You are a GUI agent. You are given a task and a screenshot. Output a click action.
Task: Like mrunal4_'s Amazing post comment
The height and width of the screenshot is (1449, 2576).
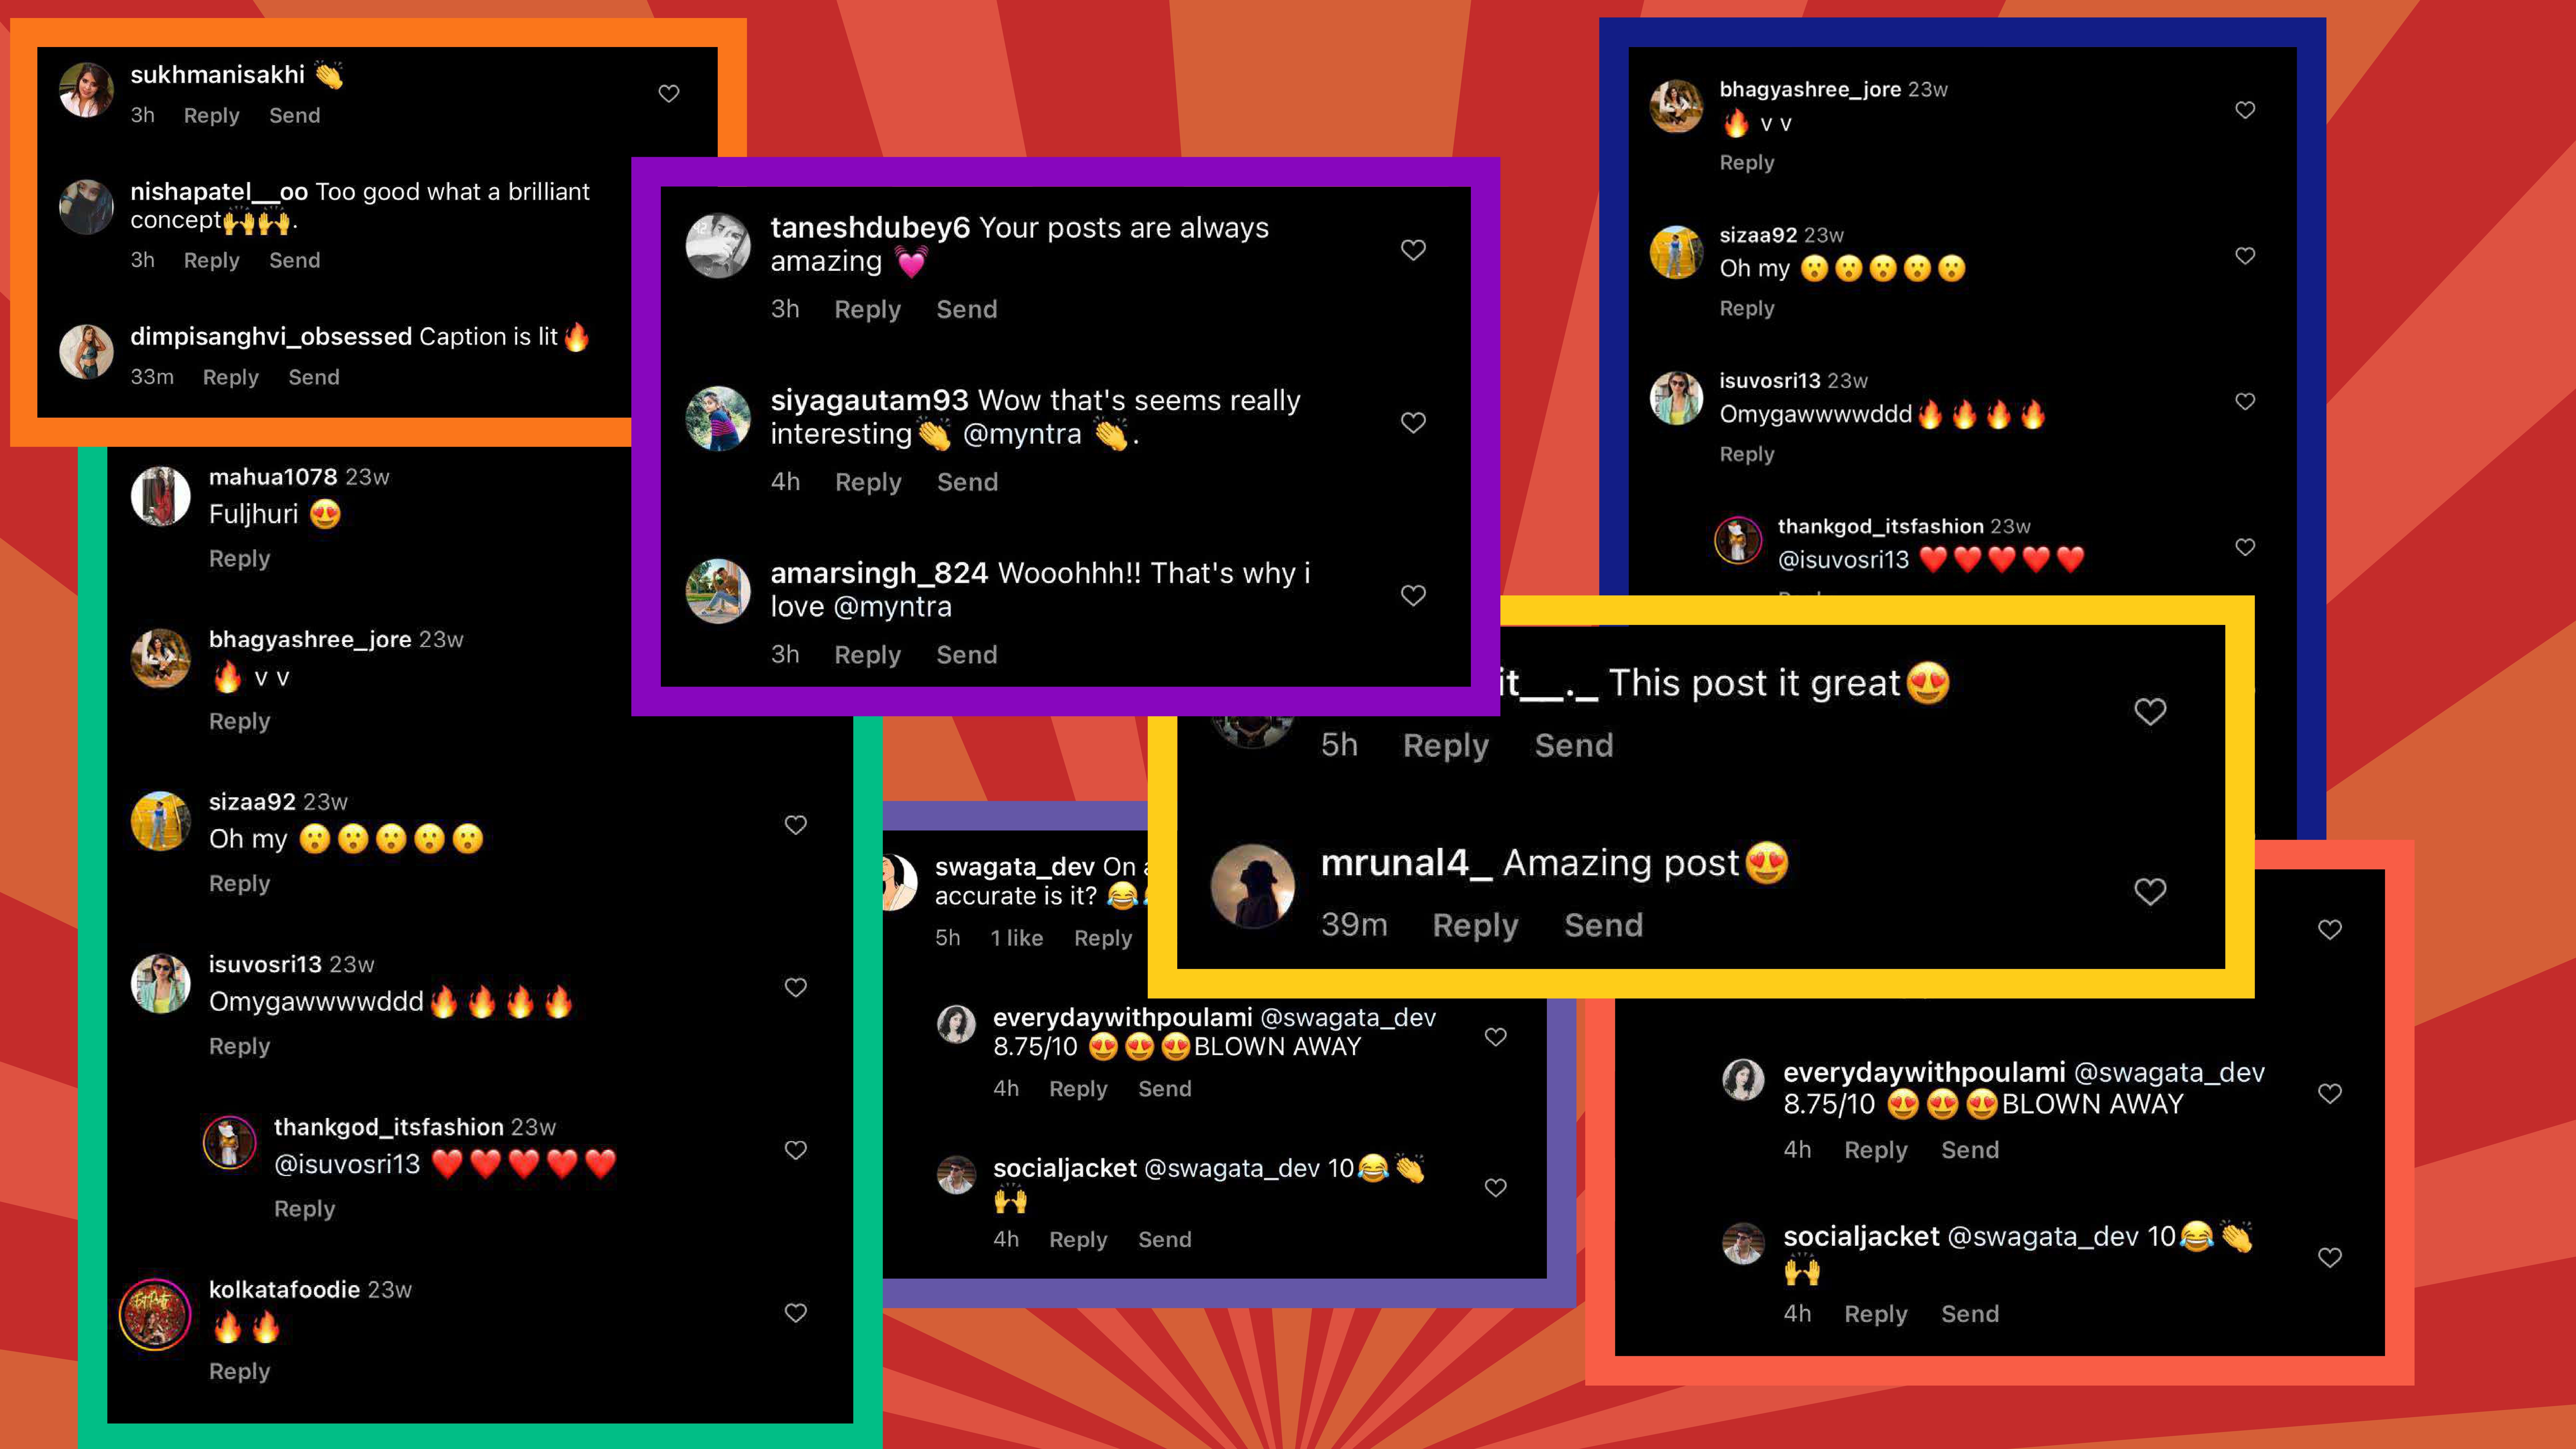tap(2150, 891)
